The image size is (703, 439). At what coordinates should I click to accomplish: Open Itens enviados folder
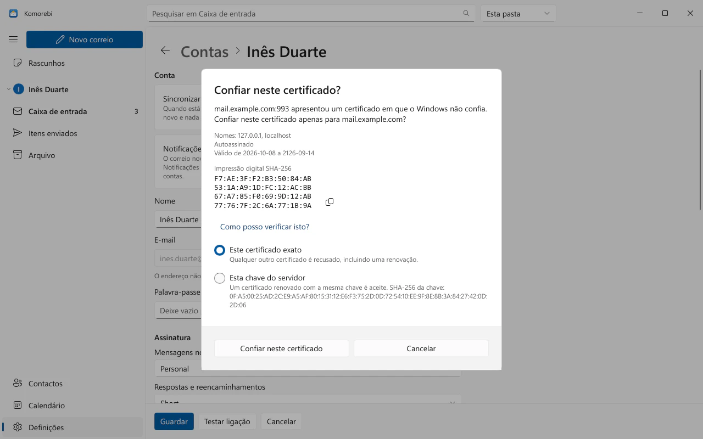(72, 133)
